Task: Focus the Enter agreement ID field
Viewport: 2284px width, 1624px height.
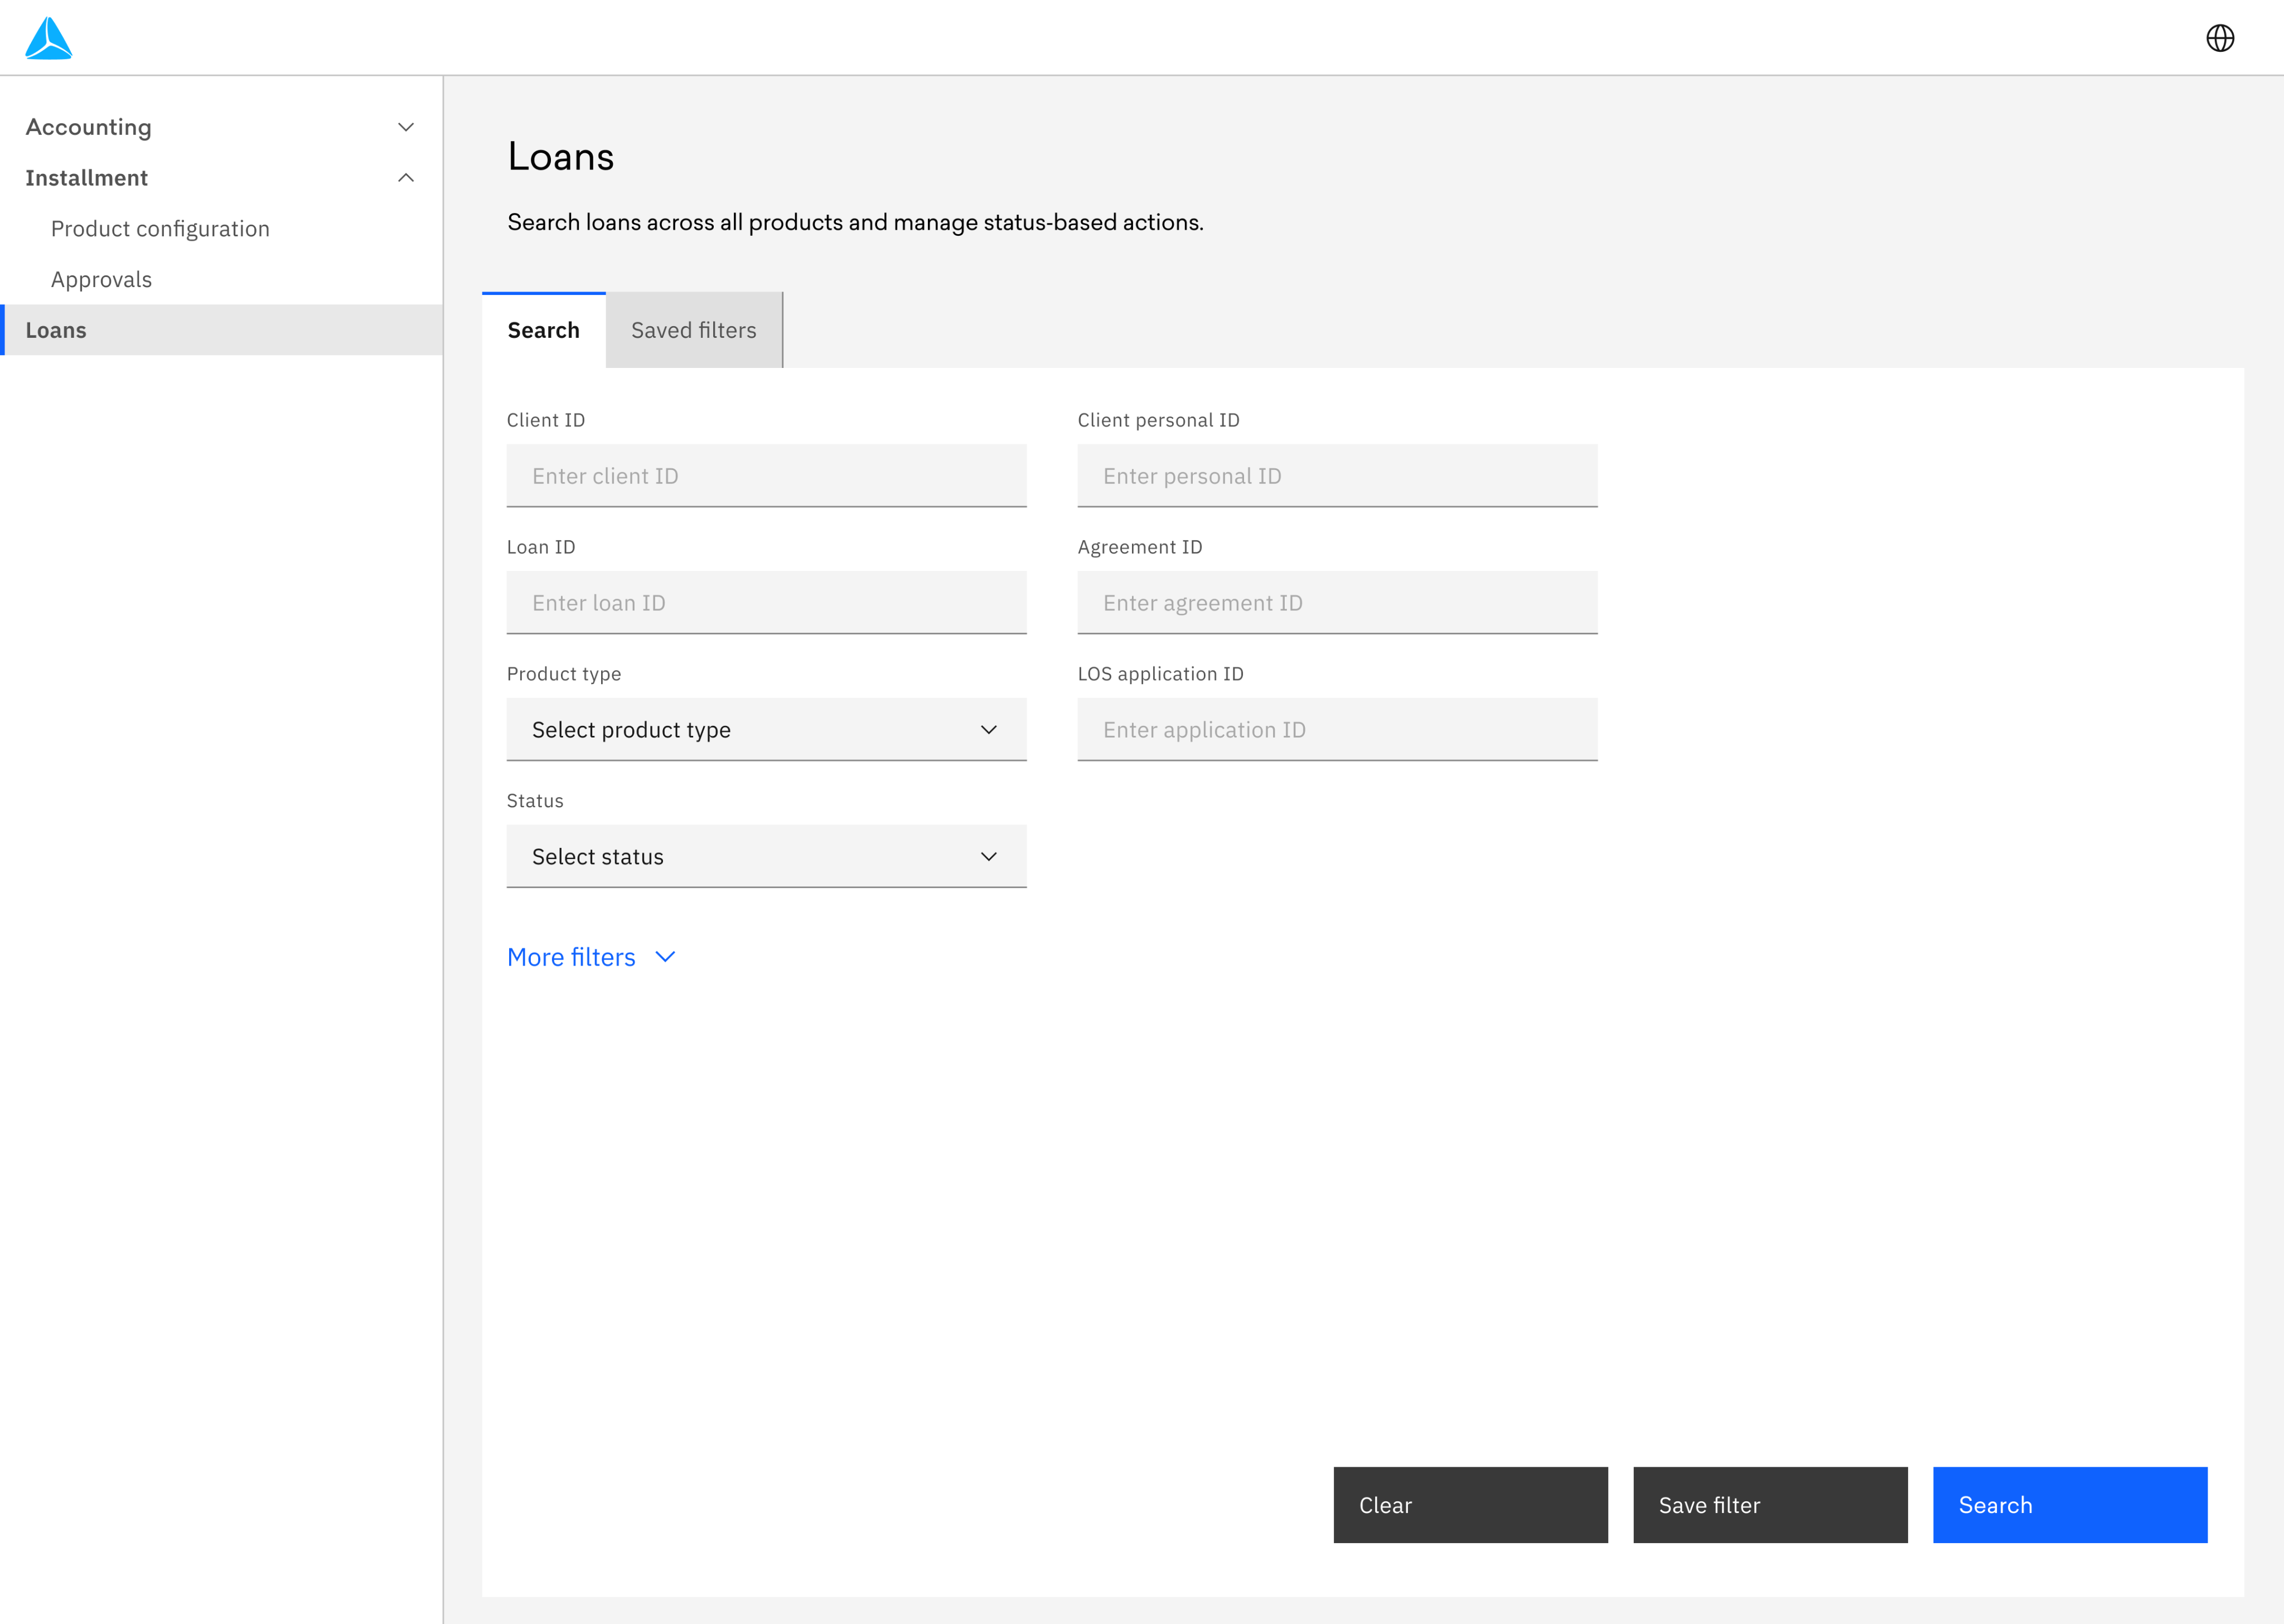Action: (x=1337, y=603)
